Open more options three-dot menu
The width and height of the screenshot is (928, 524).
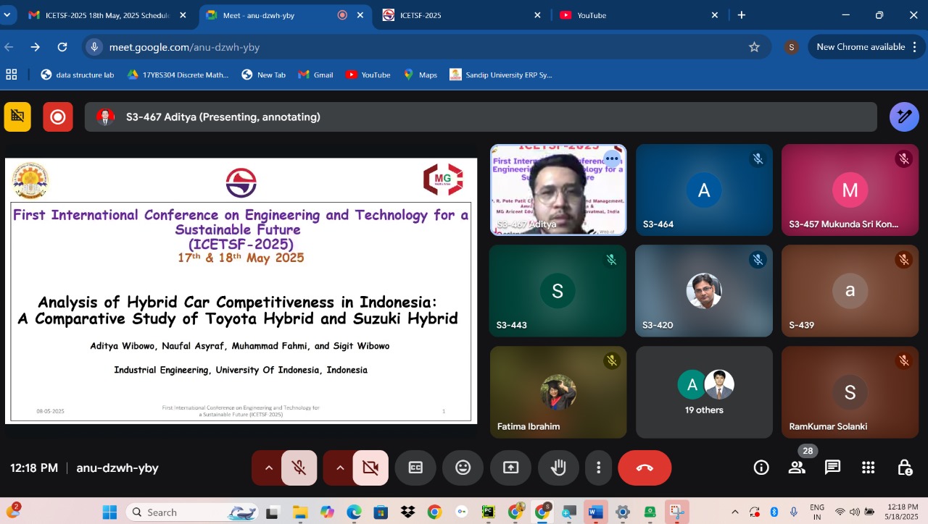pyautogui.click(x=598, y=468)
